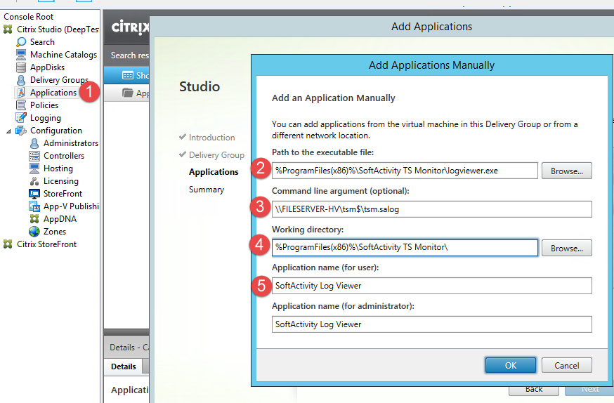Open AppDisks node icon
614x403 pixels.
pyautogui.click(x=21, y=67)
